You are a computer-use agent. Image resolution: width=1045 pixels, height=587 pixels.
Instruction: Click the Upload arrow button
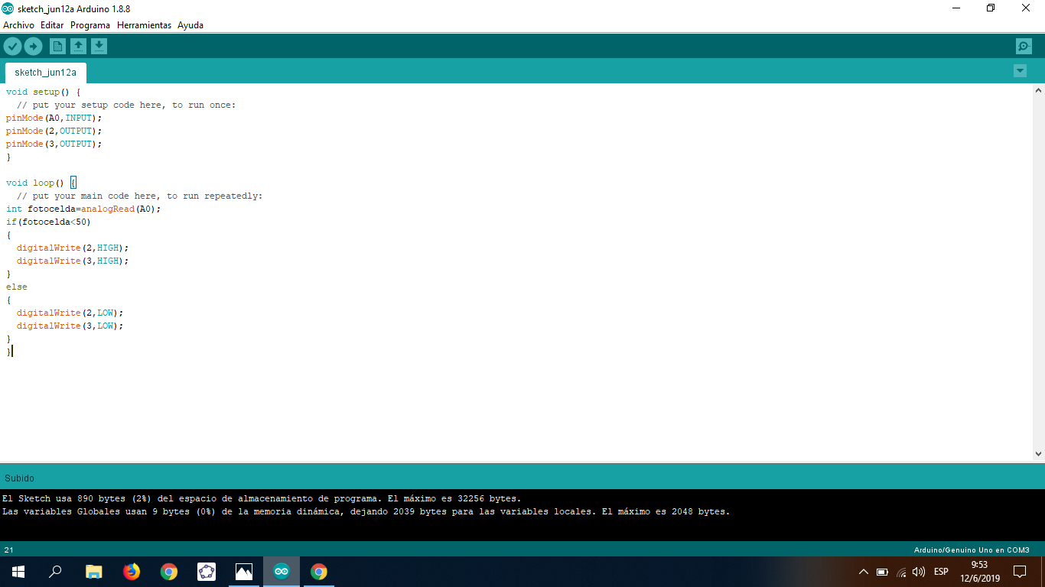(x=33, y=47)
